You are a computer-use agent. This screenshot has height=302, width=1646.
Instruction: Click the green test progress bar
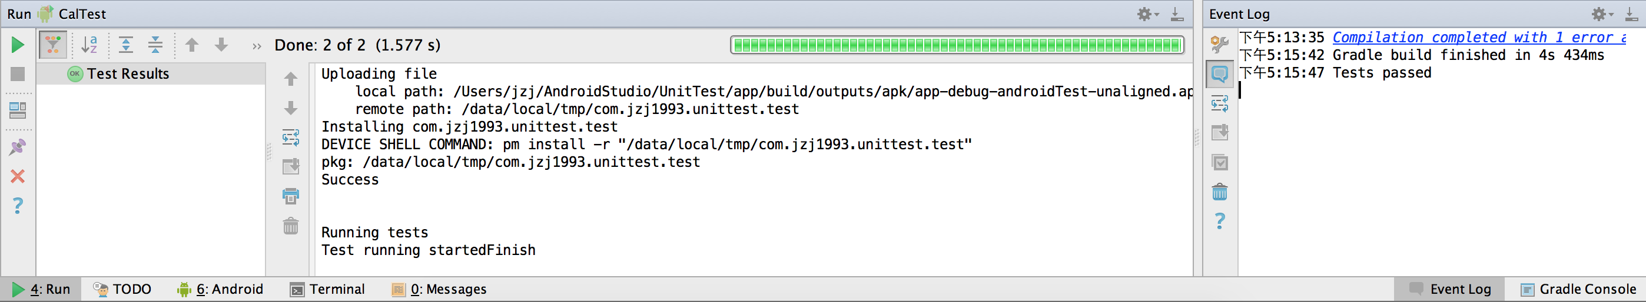(x=957, y=45)
